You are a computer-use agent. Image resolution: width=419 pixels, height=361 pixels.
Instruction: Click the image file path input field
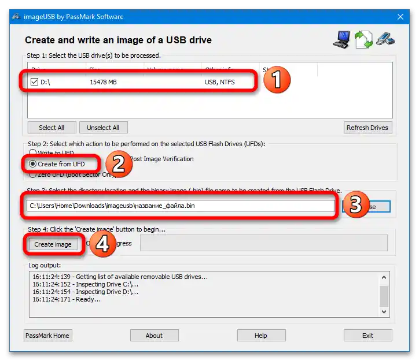click(x=181, y=206)
